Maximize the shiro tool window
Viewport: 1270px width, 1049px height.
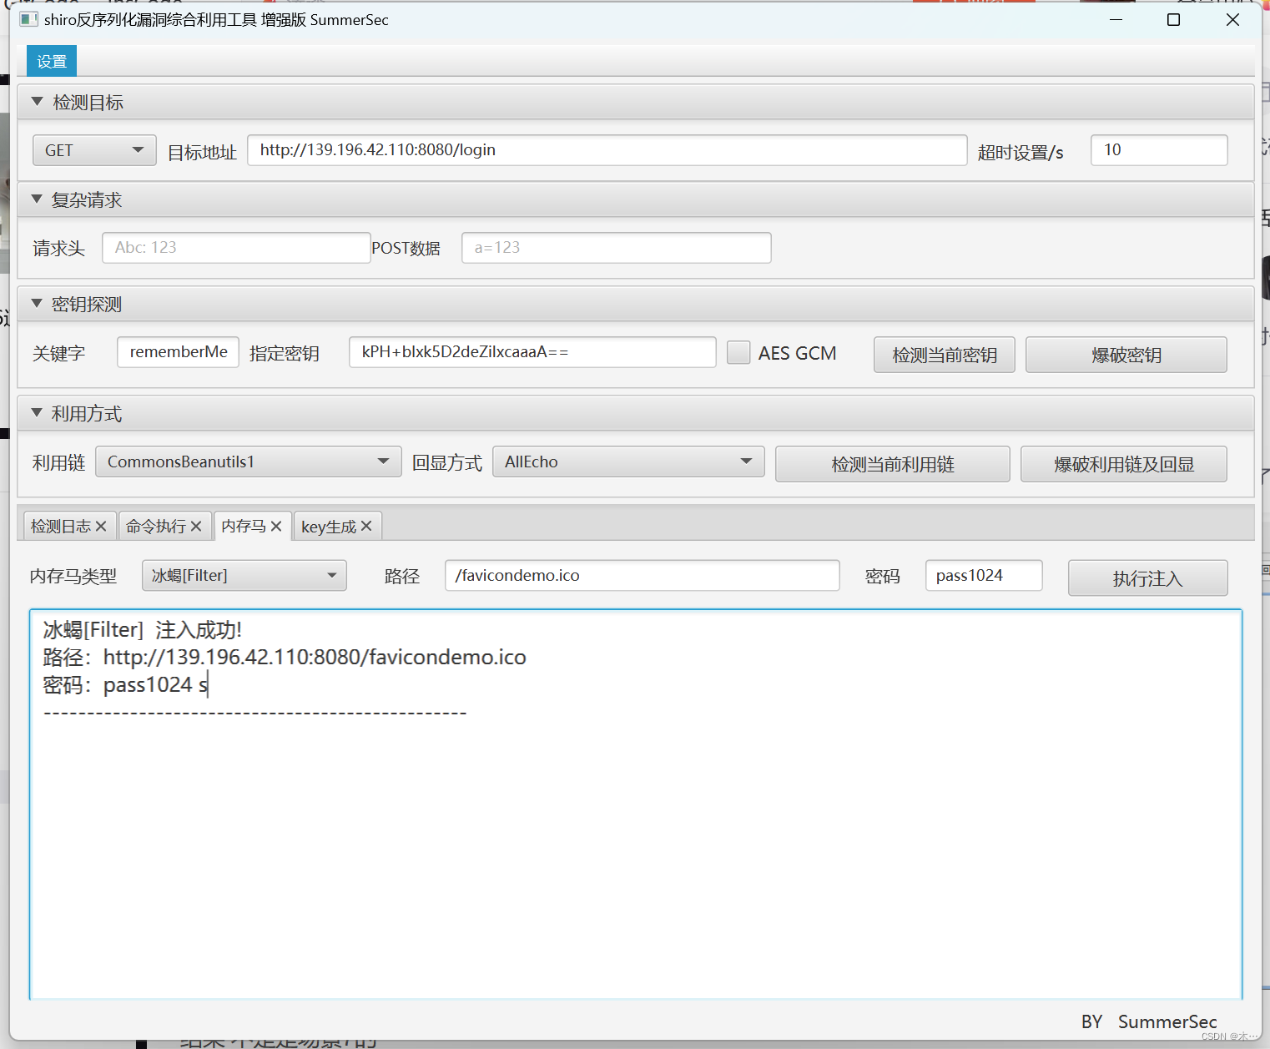point(1173,19)
